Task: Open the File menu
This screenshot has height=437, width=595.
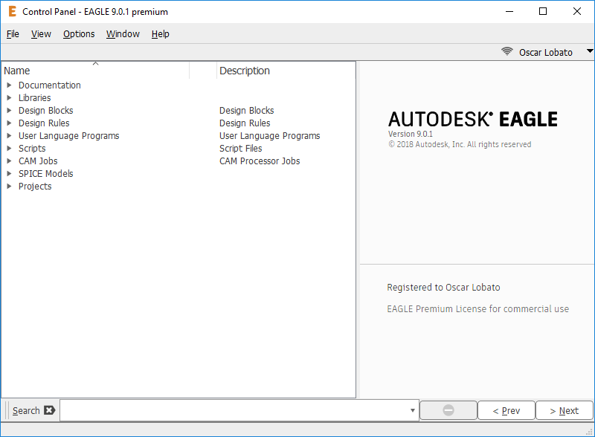Action: click(x=13, y=34)
